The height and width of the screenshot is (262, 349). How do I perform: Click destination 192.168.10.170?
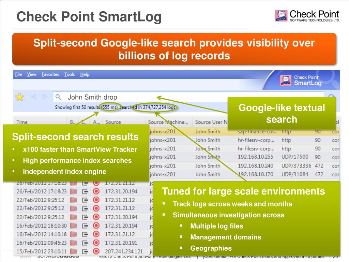[x=255, y=174]
